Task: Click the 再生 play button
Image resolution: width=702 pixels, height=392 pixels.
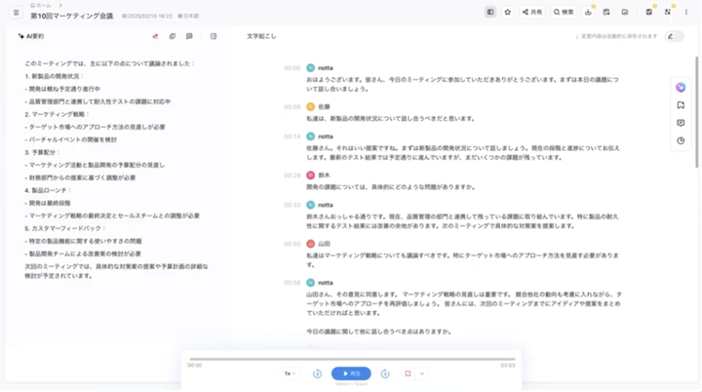Action: click(351, 373)
